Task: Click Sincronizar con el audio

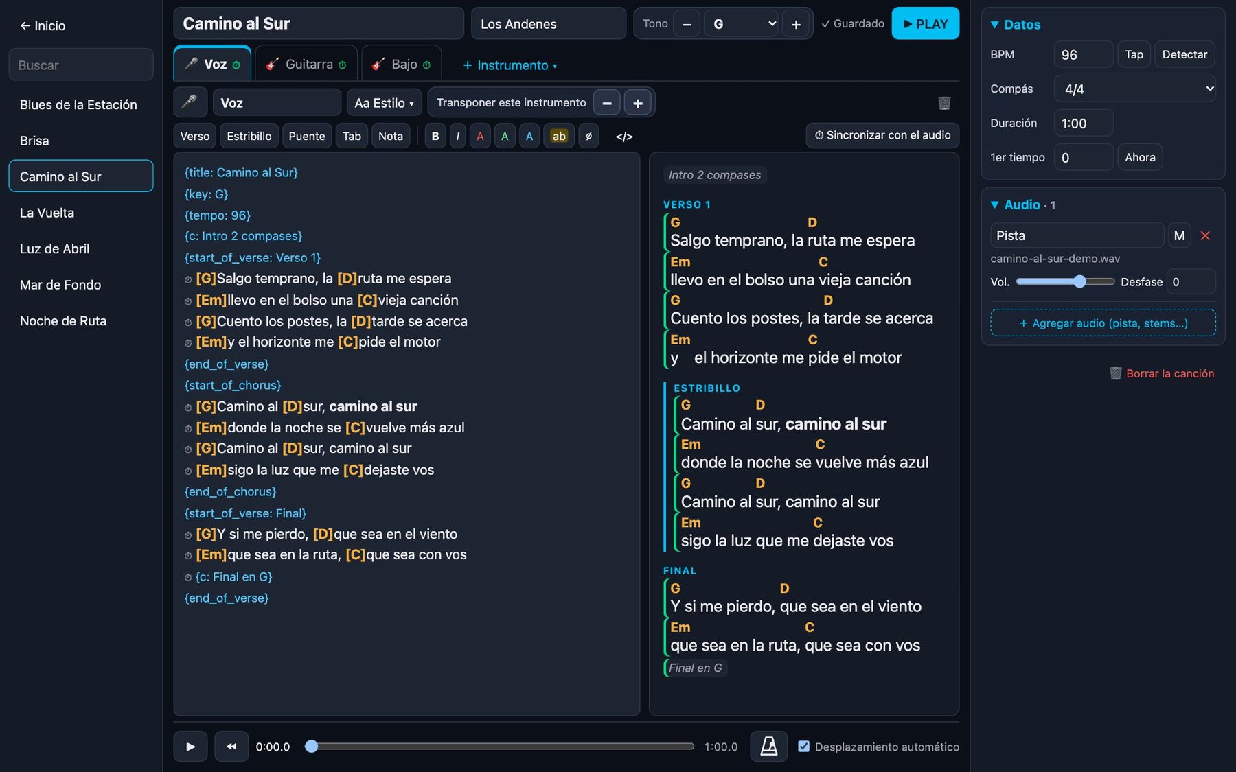Action: pyautogui.click(x=882, y=135)
